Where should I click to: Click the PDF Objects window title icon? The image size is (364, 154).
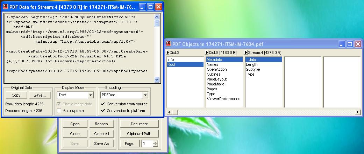pos(168,44)
